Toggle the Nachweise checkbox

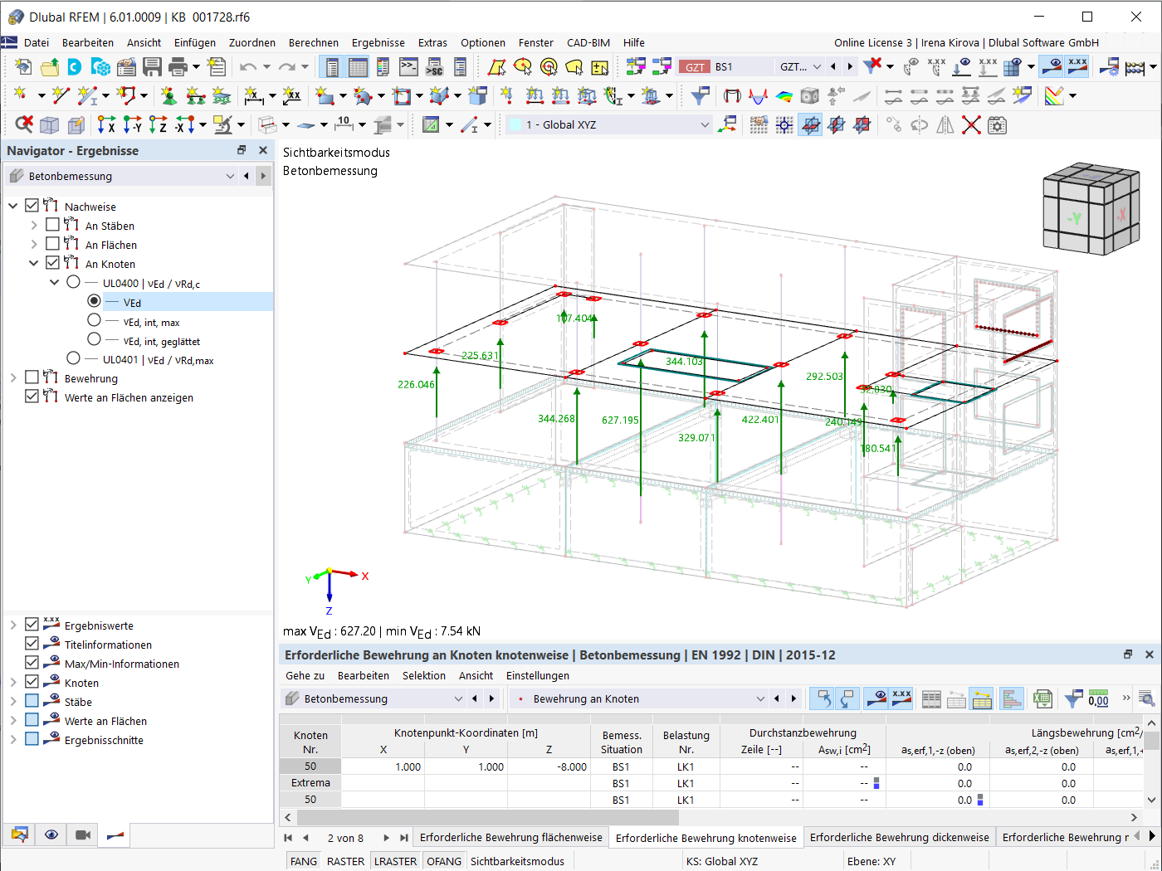point(32,206)
